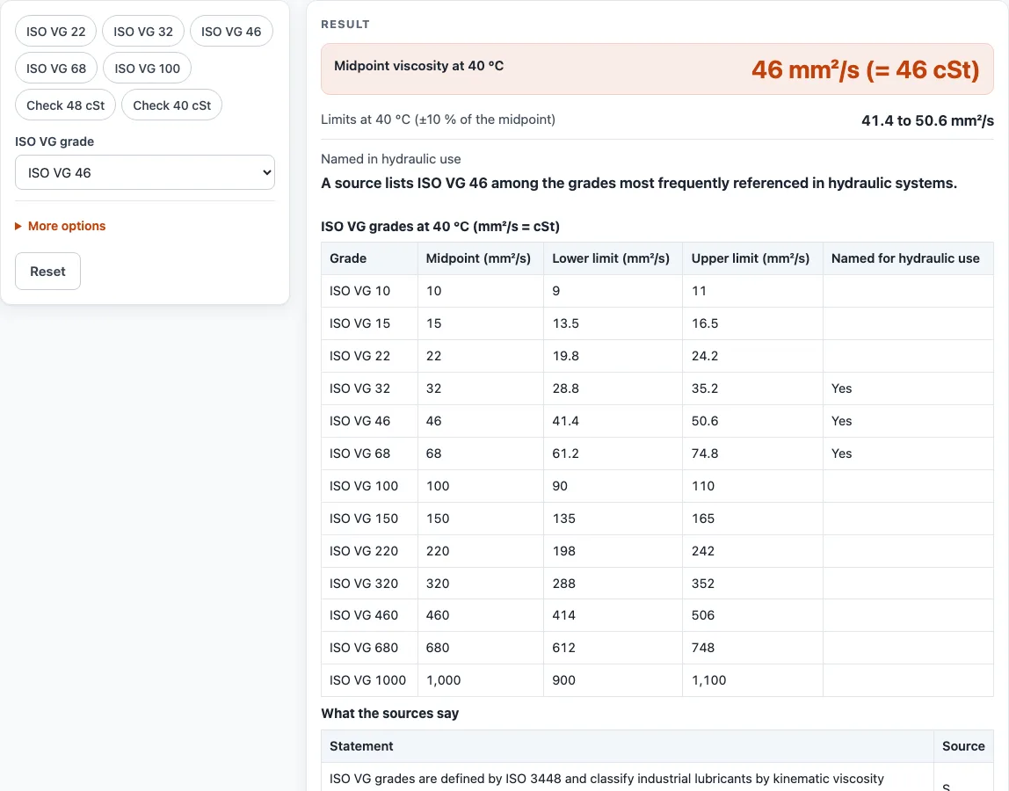Click the Named for hydraulic use header
This screenshot has height=791, width=1009.
point(908,258)
